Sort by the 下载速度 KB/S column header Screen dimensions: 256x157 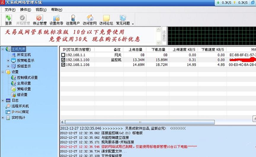212,50
